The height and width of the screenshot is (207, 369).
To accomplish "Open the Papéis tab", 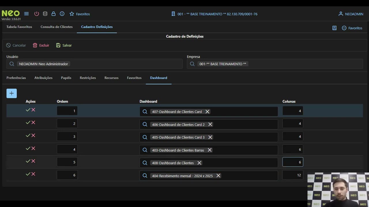I will tap(66, 78).
